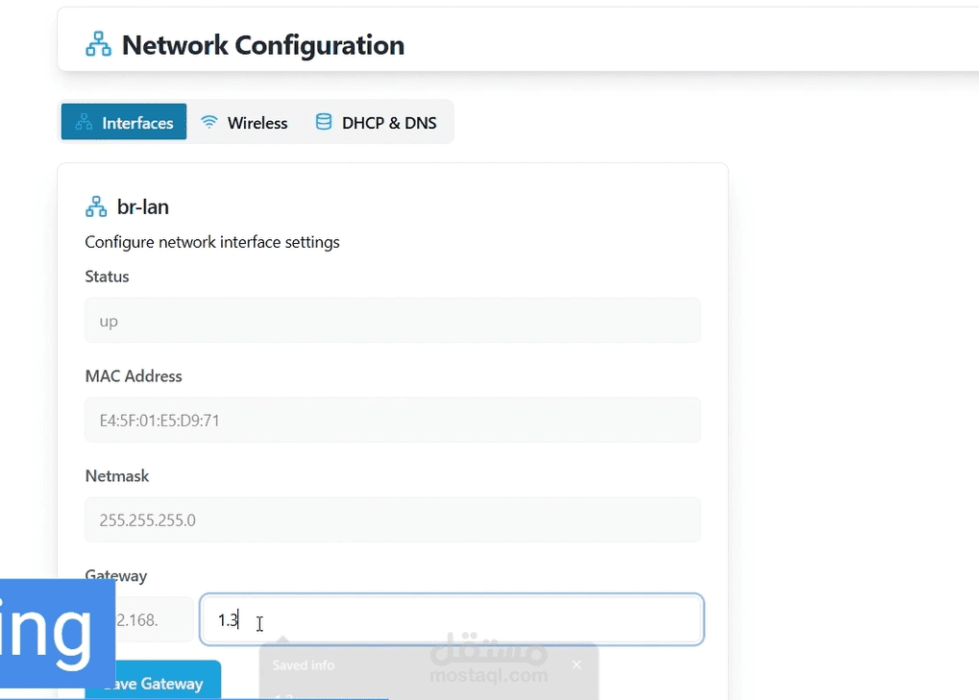Click the MAC Address label
The image size is (979, 700).
pyautogui.click(x=134, y=375)
